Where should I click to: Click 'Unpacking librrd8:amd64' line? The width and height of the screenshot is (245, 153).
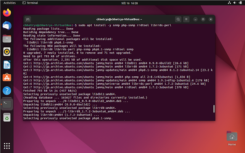(61, 114)
